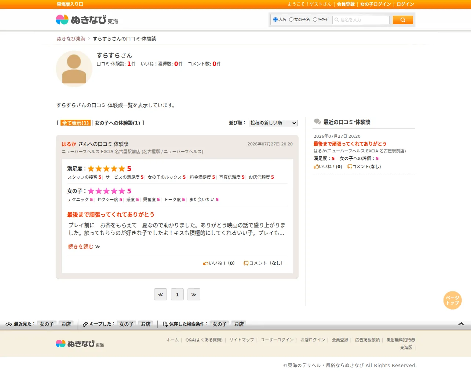The width and height of the screenshot is (471, 385).
Task: Select page 1 in pagination
Action: 177,295
